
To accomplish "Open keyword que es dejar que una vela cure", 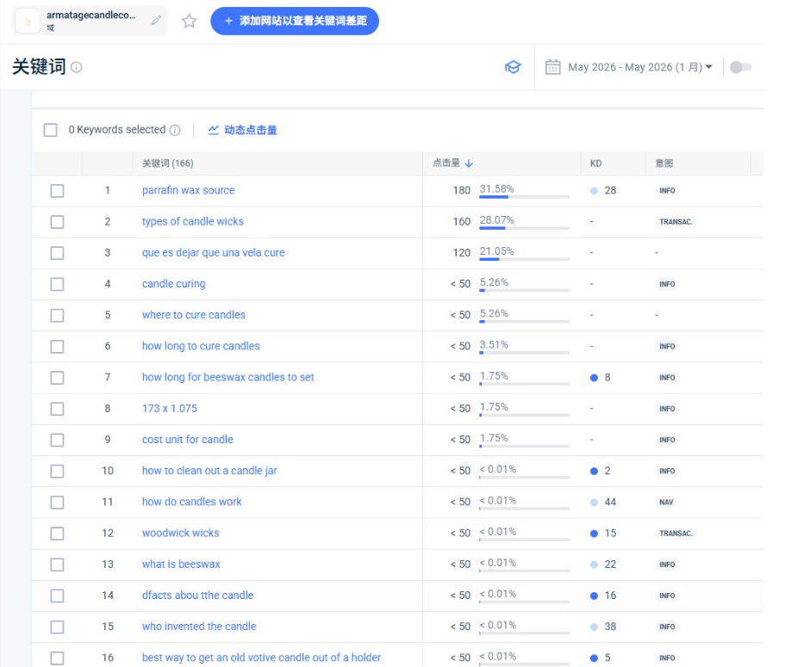I will coord(214,252).
